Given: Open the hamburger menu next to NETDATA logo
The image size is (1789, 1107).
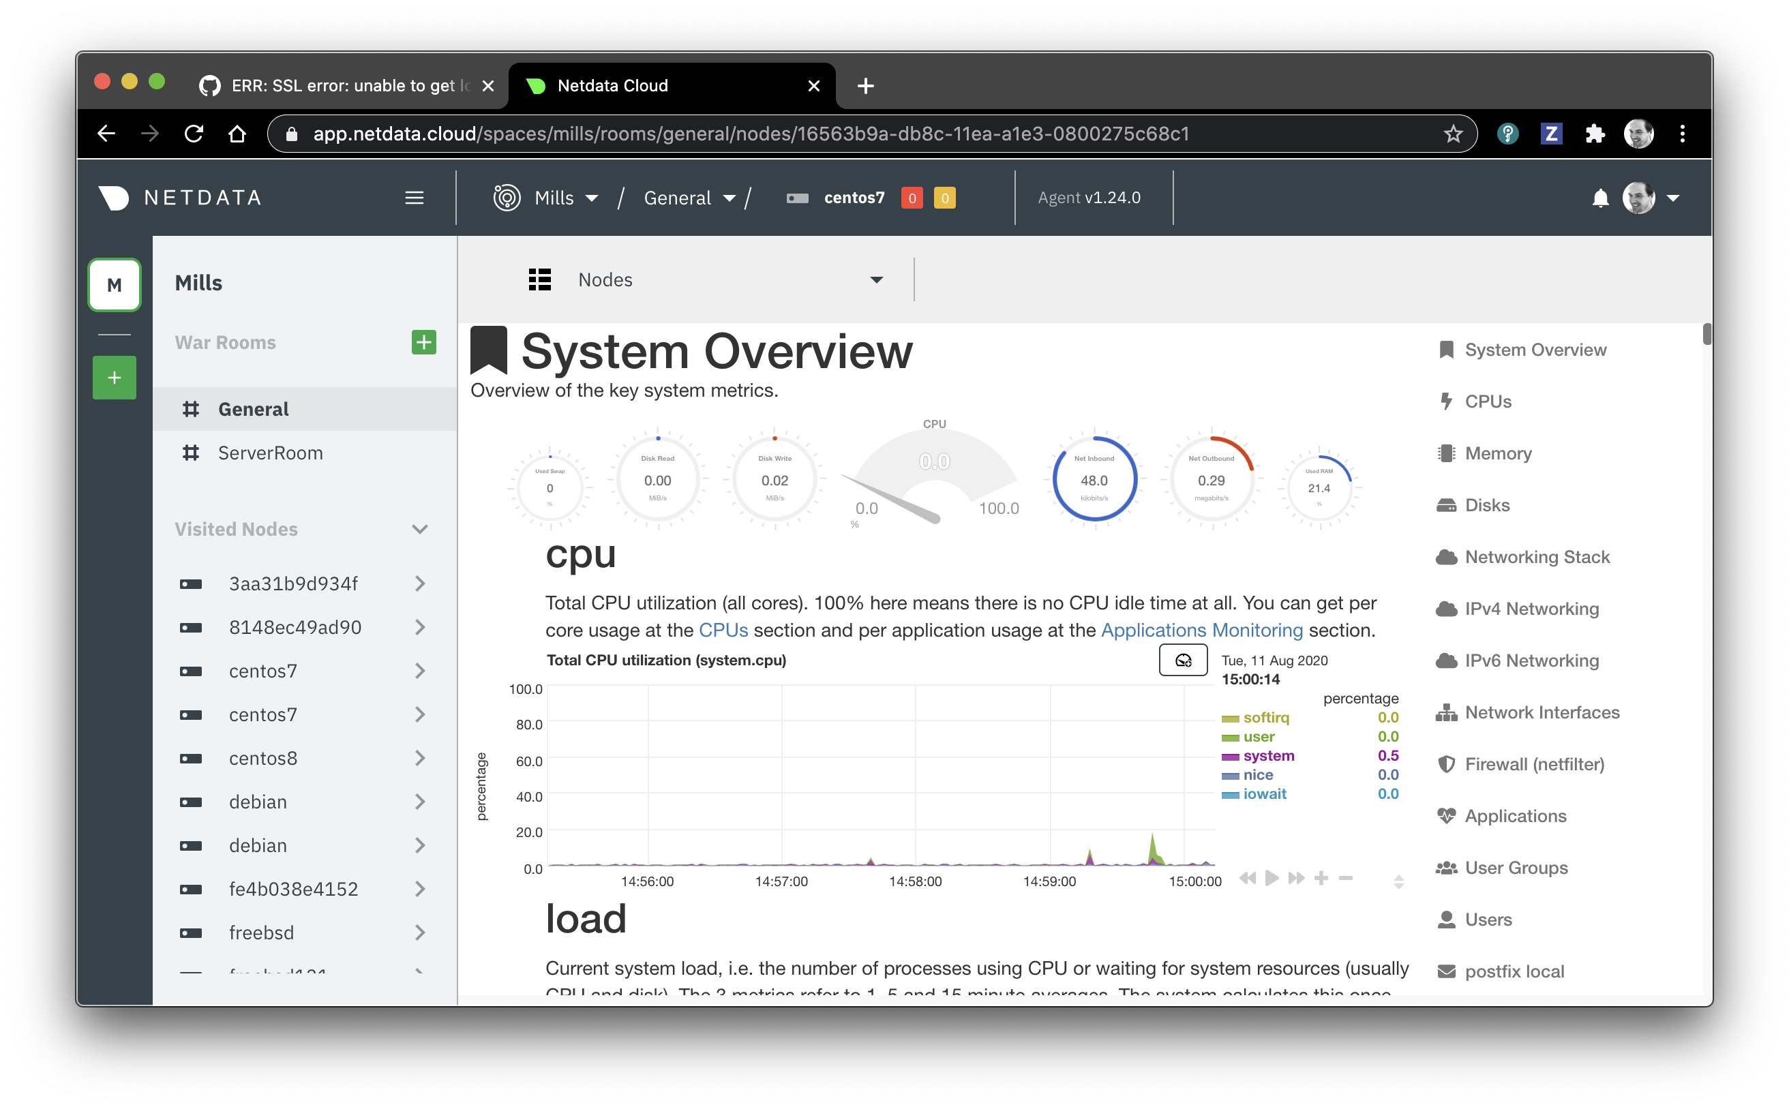Looking at the screenshot, I should (415, 198).
